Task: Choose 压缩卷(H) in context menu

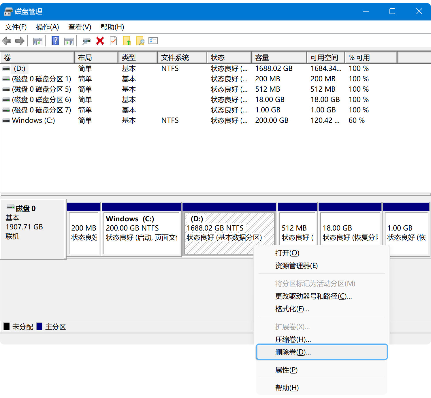Action: coord(293,339)
